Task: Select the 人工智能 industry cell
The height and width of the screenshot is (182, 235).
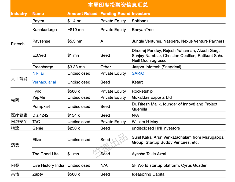Action: [x=19, y=79]
